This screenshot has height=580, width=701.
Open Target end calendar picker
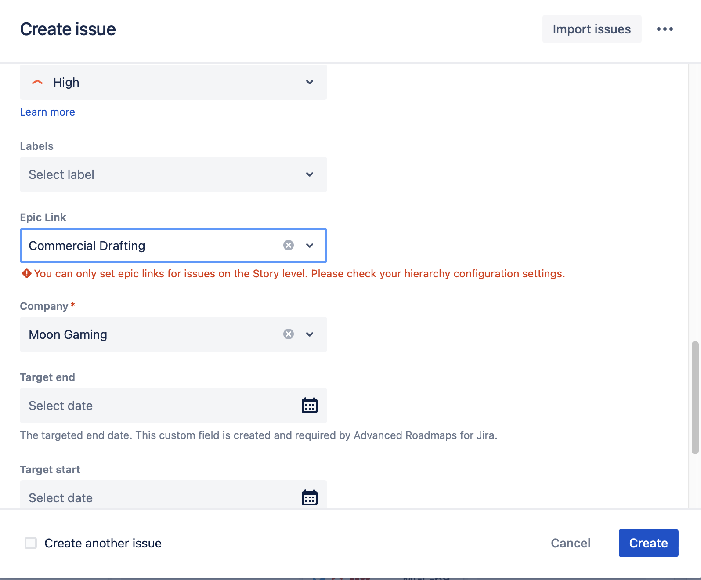click(310, 405)
